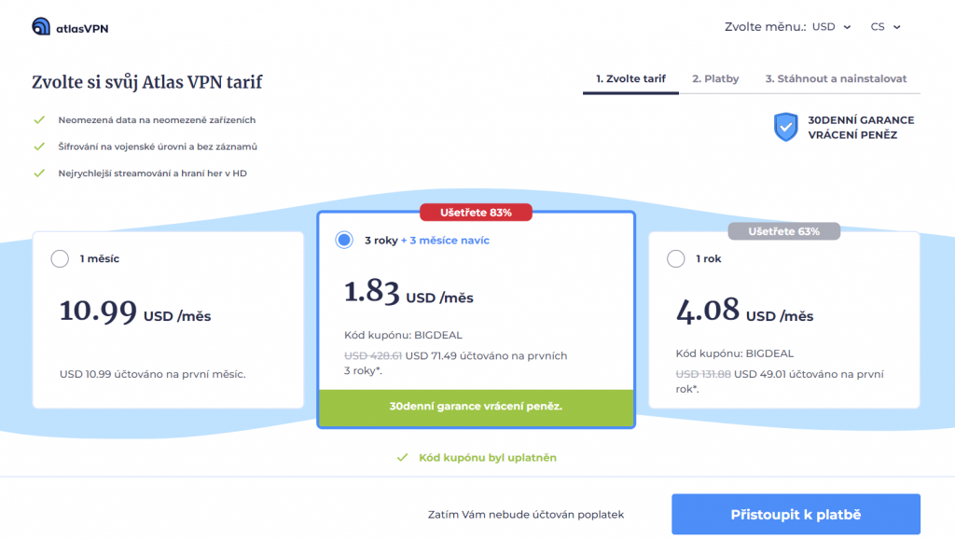Image resolution: width=955 pixels, height=540 pixels.
Task: Select the '3 roky' plan radio button
Action: pyautogui.click(x=344, y=240)
